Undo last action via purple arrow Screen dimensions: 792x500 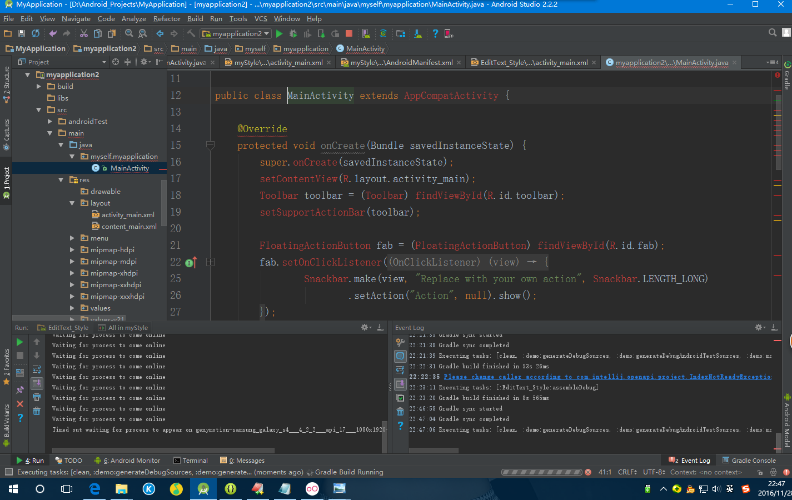[53, 34]
